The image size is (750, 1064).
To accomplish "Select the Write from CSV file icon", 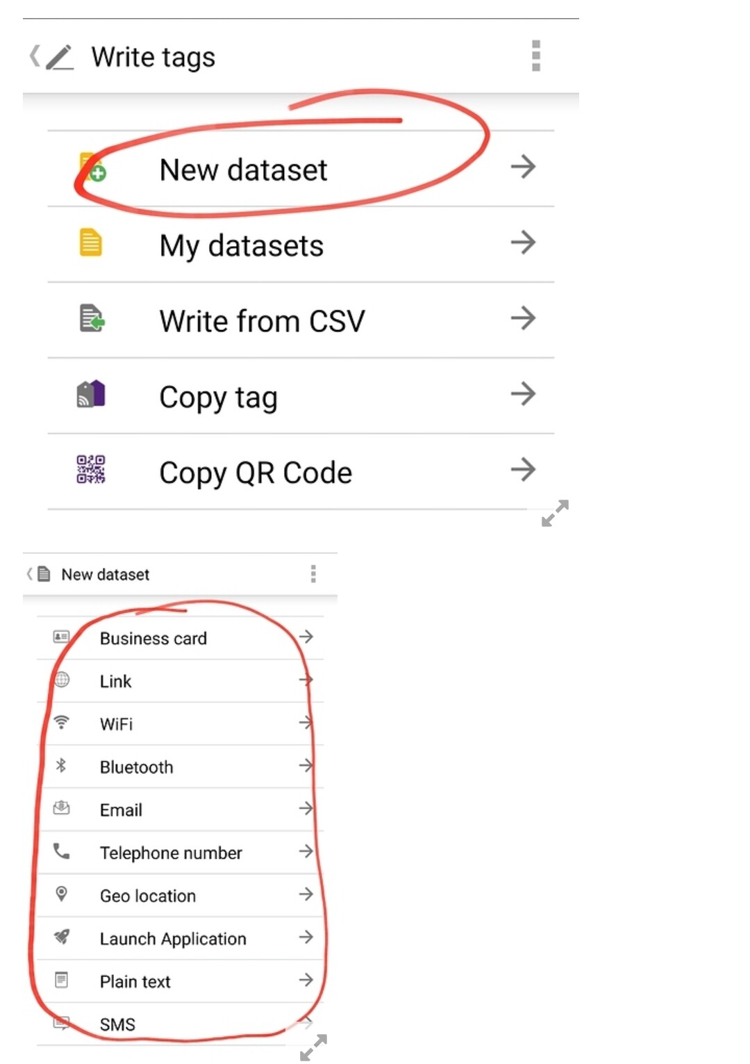I will pyautogui.click(x=92, y=318).
